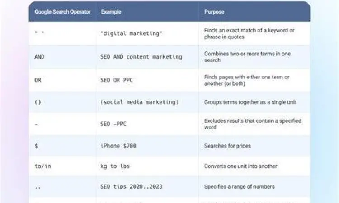Image resolution: width=339 pixels, height=203 pixels.
Task: Click the AND operator cell
Action: coord(40,57)
